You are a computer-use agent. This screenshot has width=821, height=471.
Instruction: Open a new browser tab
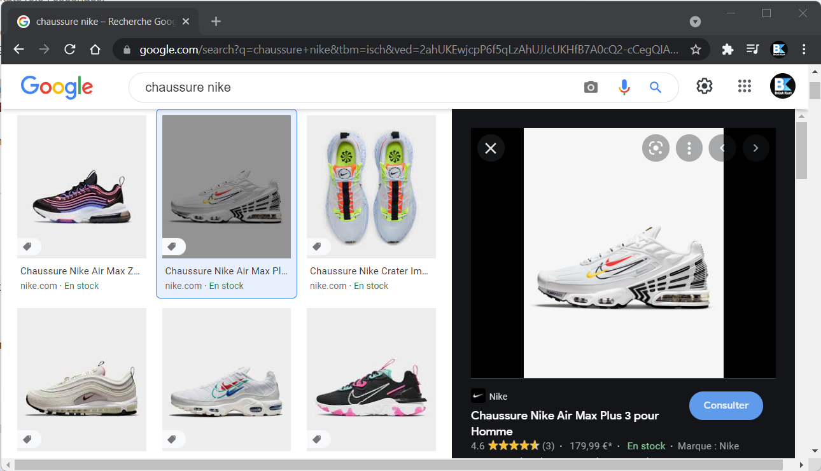(x=216, y=22)
